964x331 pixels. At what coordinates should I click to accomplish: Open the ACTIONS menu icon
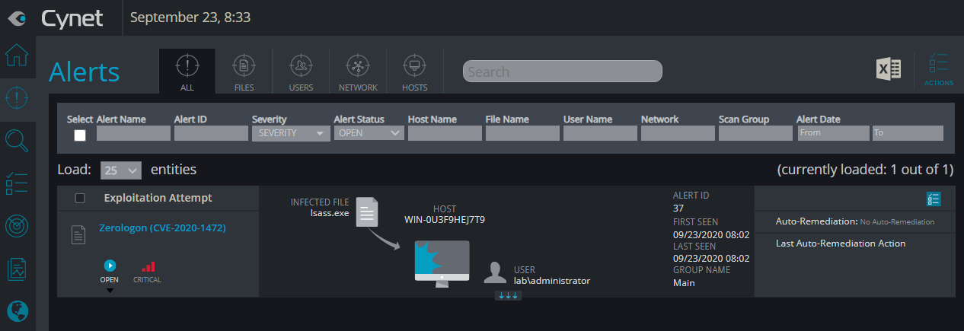(x=939, y=69)
